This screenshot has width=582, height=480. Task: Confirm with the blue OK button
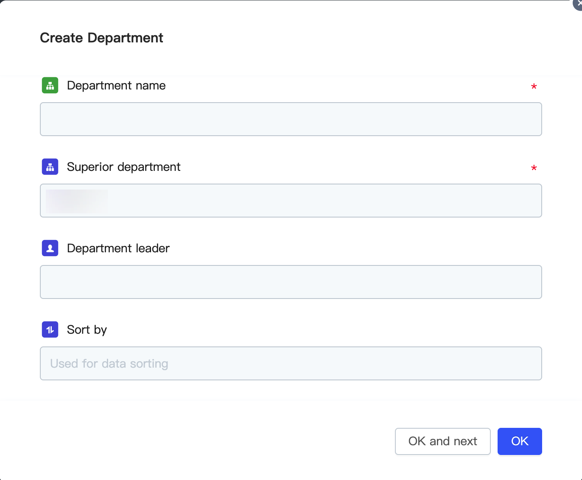pyautogui.click(x=519, y=441)
